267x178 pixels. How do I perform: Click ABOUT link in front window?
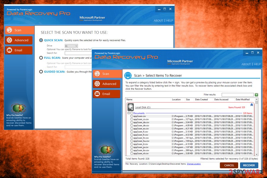coord(246,64)
